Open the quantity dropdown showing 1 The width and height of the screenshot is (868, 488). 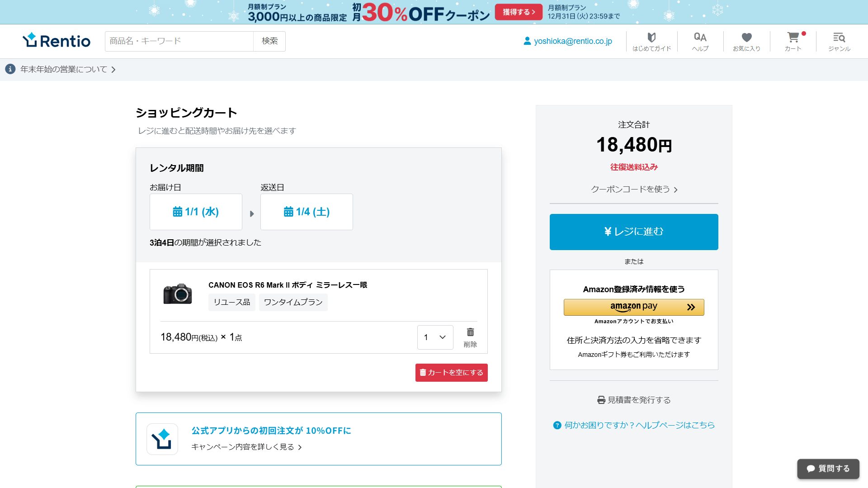coord(435,337)
